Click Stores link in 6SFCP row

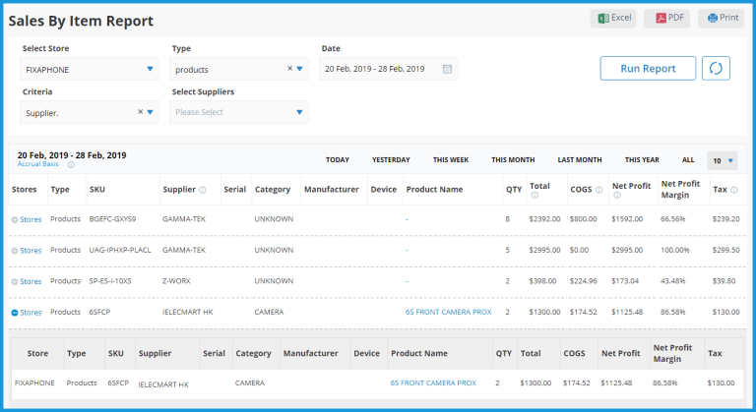(x=31, y=313)
